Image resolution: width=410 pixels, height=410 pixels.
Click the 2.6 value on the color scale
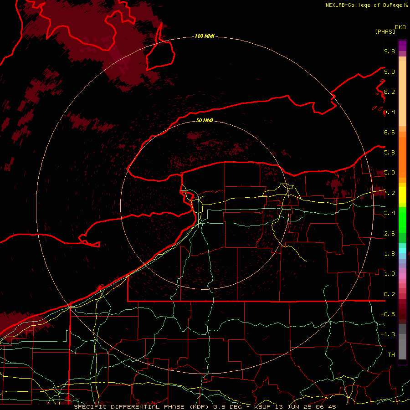click(389, 233)
